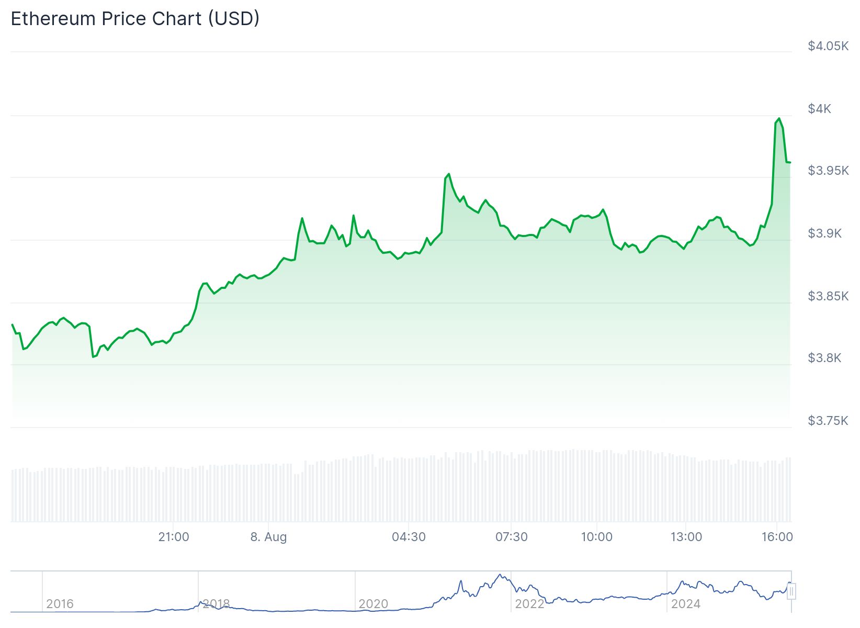Select the 07:30 time label

tap(511, 537)
